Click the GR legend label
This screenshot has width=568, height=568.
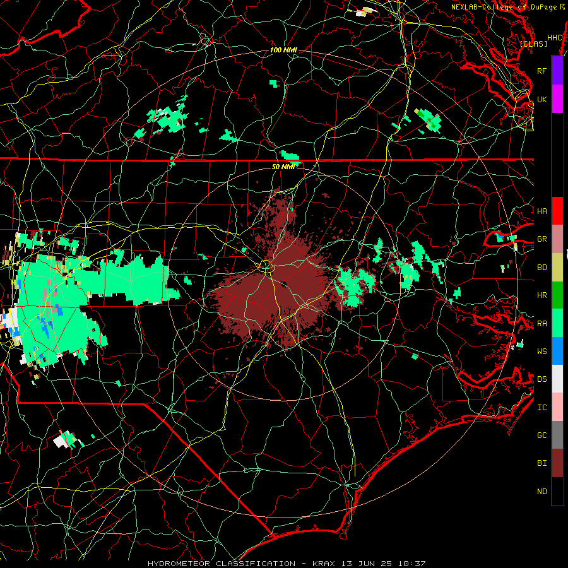(541, 239)
